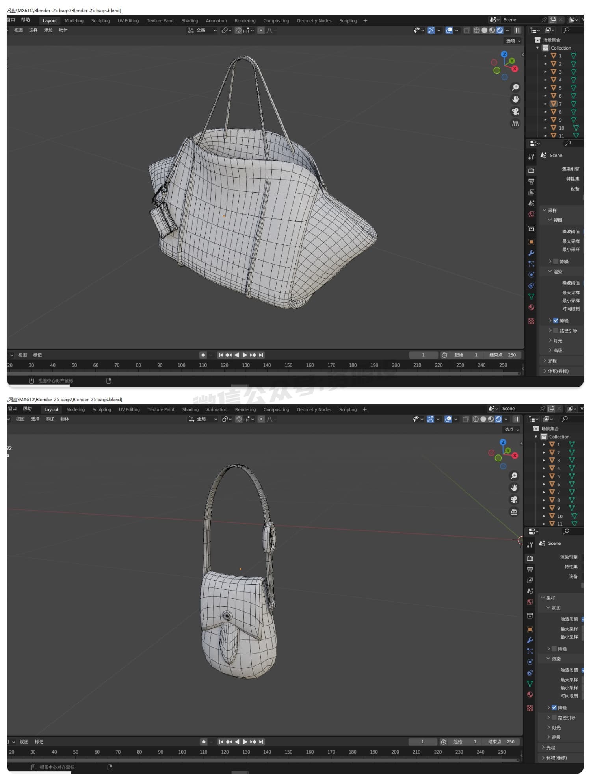
Task: Toggle X-ray mode in tote-bag viewport header
Action: point(466,30)
